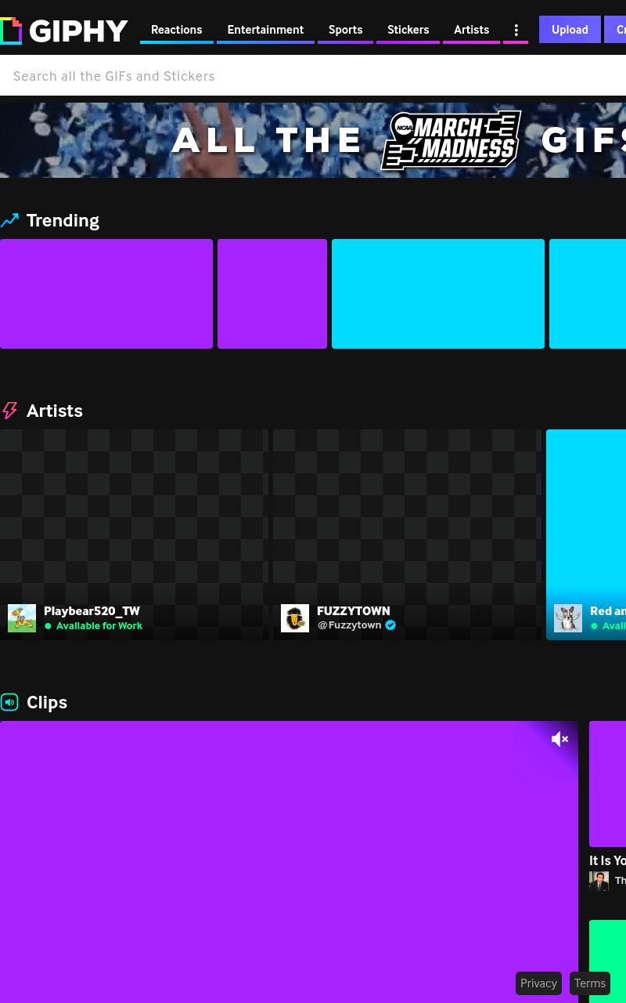Click the Upload button
626x1003 pixels.
pyautogui.click(x=570, y=30)
